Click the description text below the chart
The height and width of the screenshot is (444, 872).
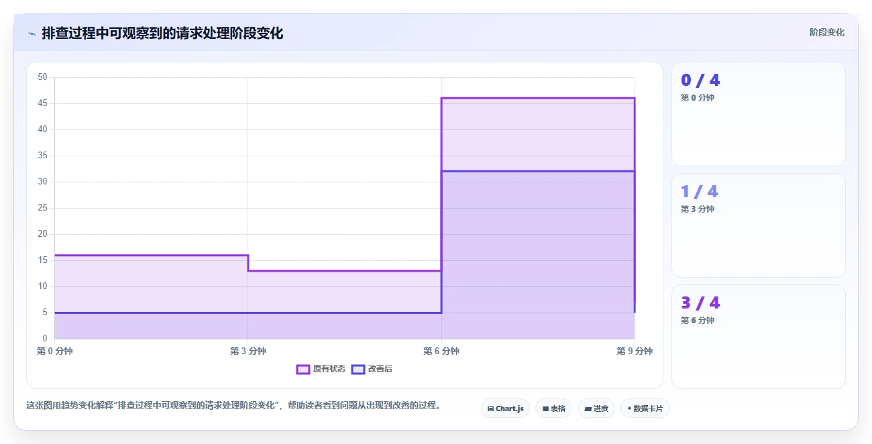[233, 406]
